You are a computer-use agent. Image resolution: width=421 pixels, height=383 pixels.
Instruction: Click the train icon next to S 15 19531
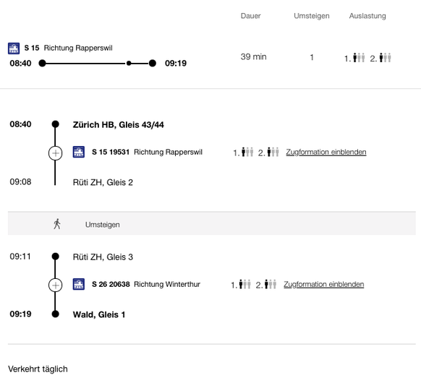click(79, 152)
